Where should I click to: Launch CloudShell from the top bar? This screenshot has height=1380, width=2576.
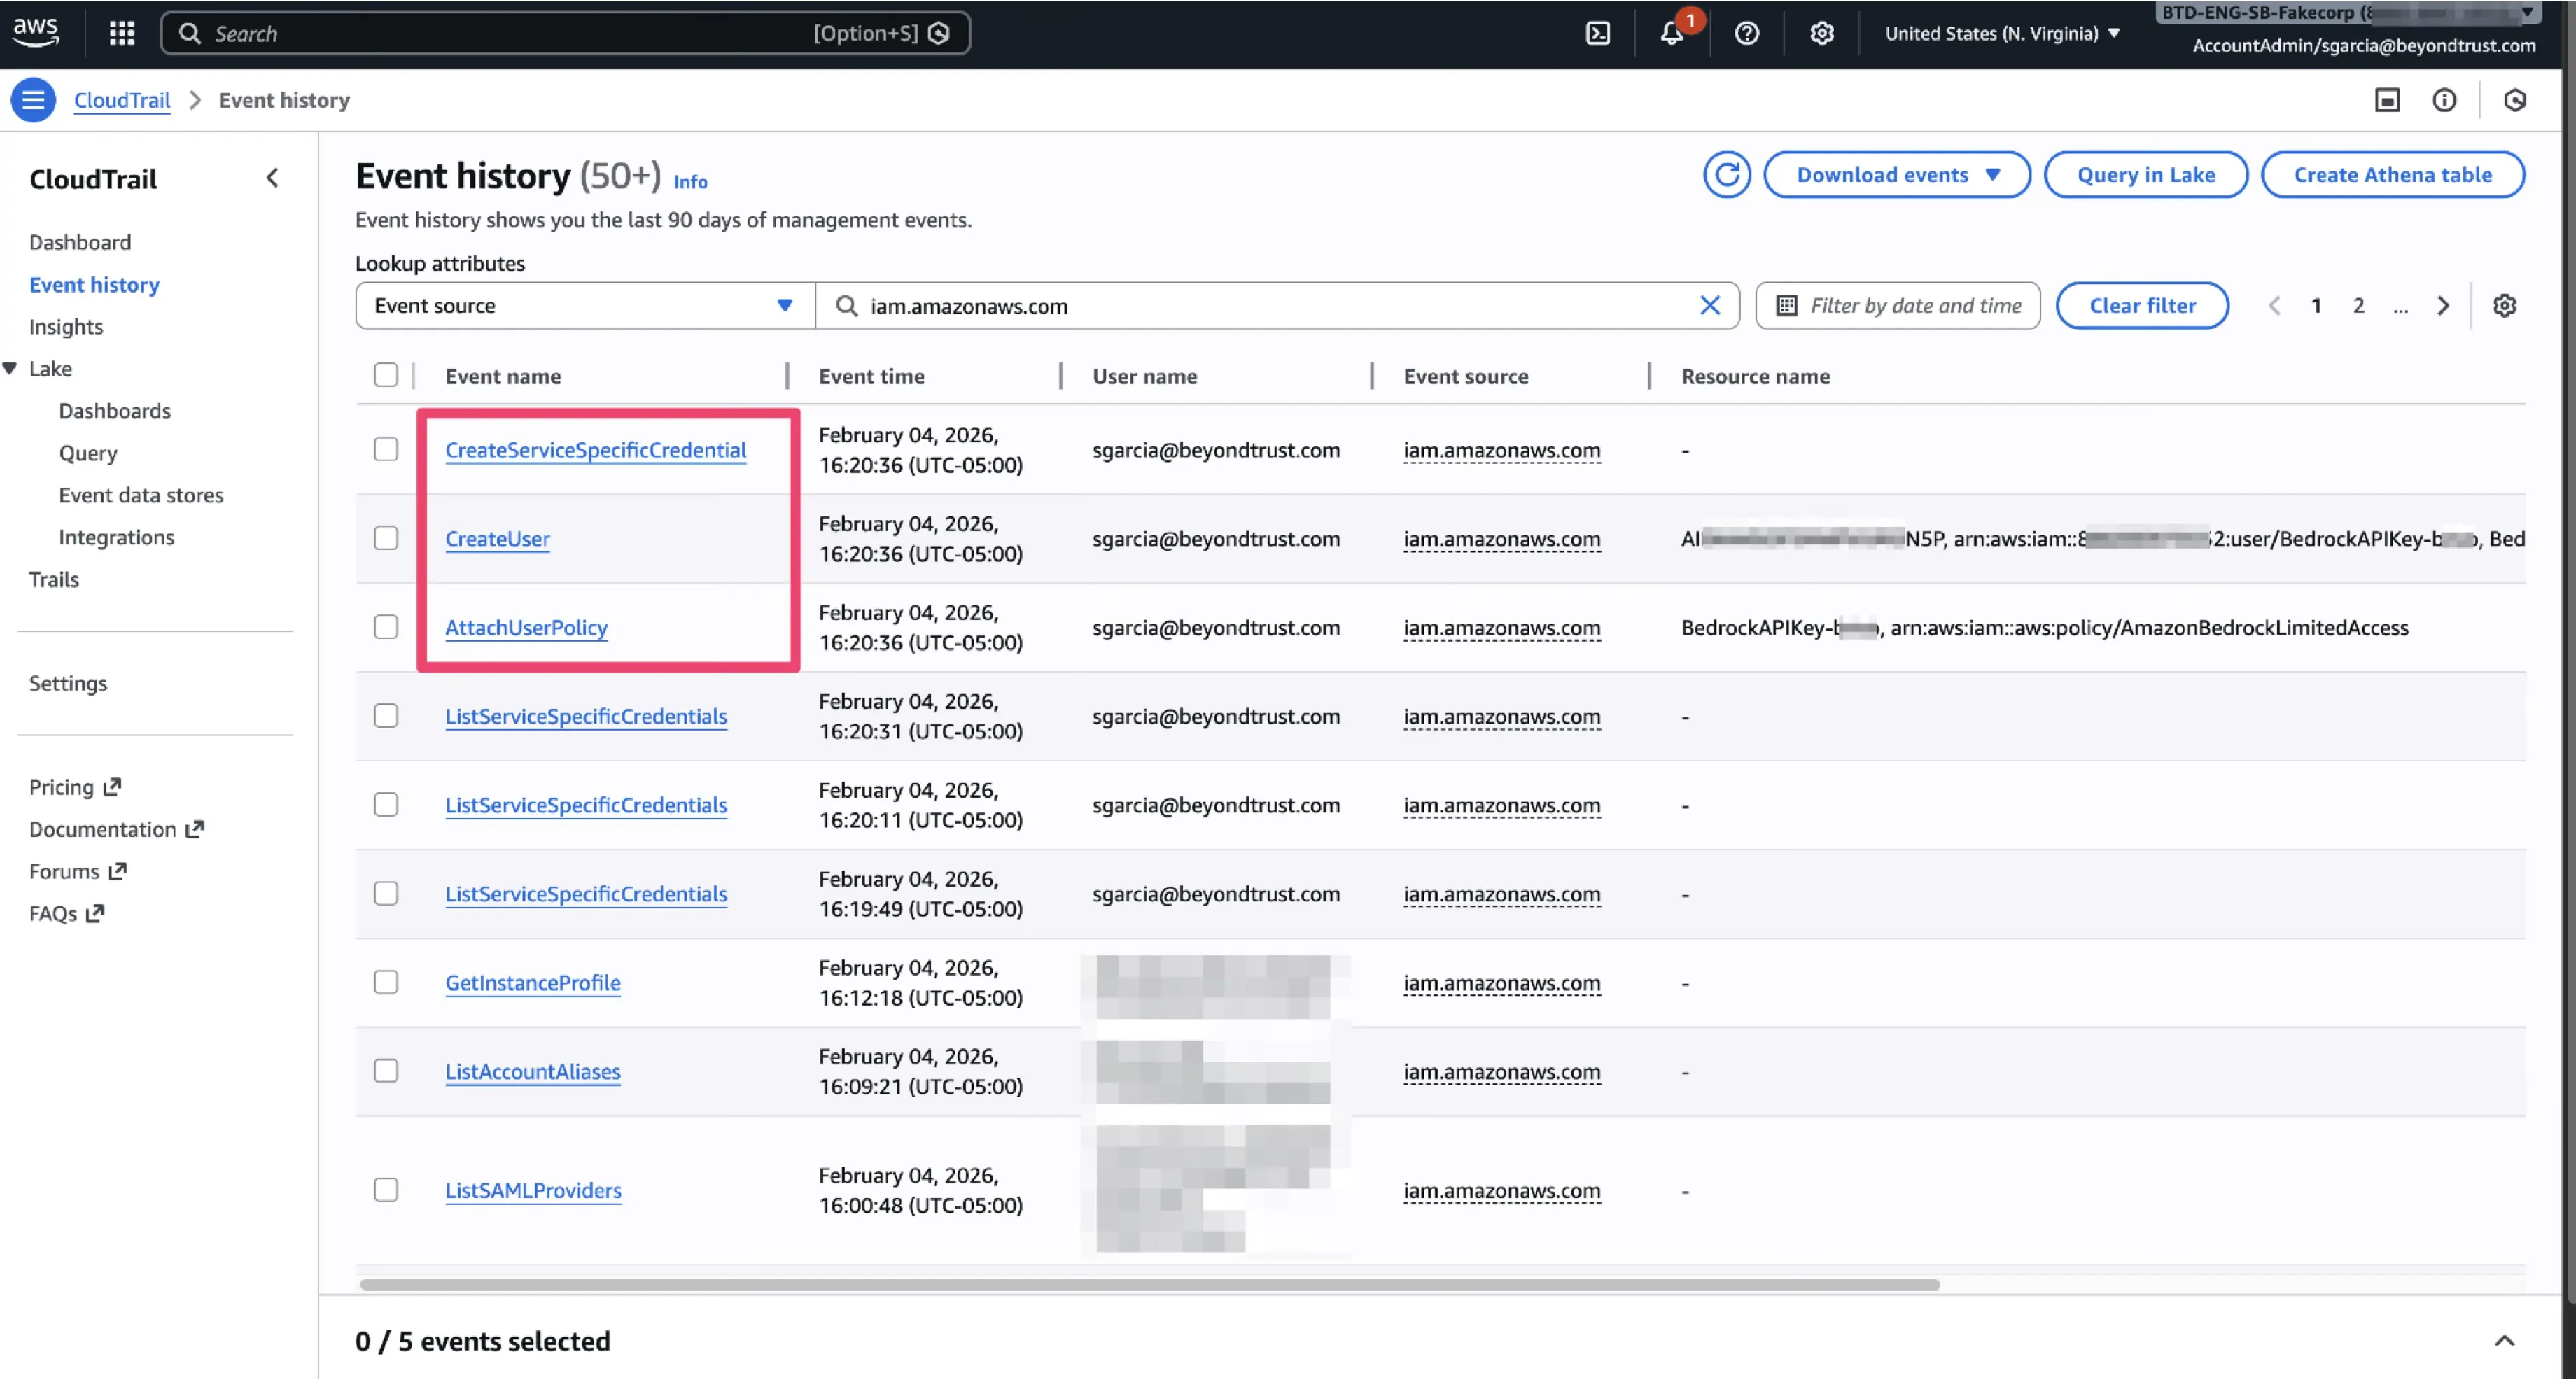point(1598,33)
